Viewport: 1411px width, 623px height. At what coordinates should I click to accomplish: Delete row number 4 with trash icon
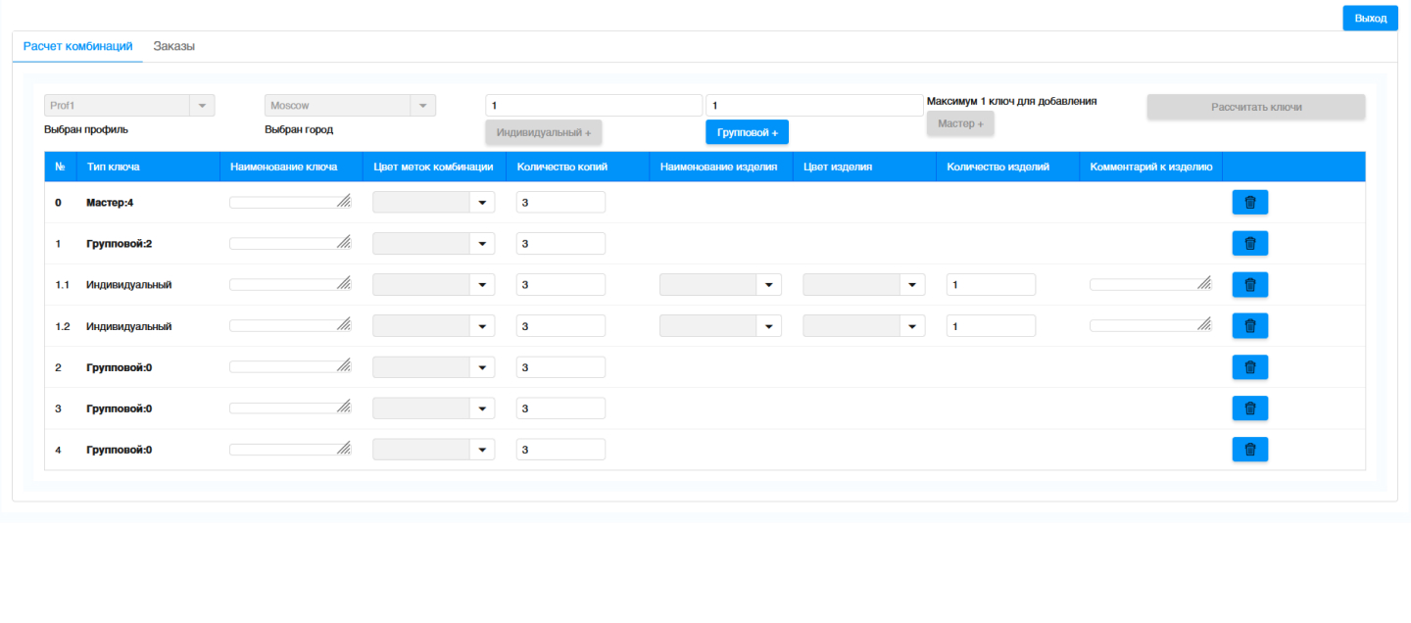coord(1249,450)
